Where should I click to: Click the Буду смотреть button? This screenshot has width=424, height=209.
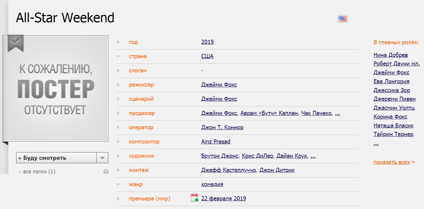pyautogui.click(x=56, y=158)
